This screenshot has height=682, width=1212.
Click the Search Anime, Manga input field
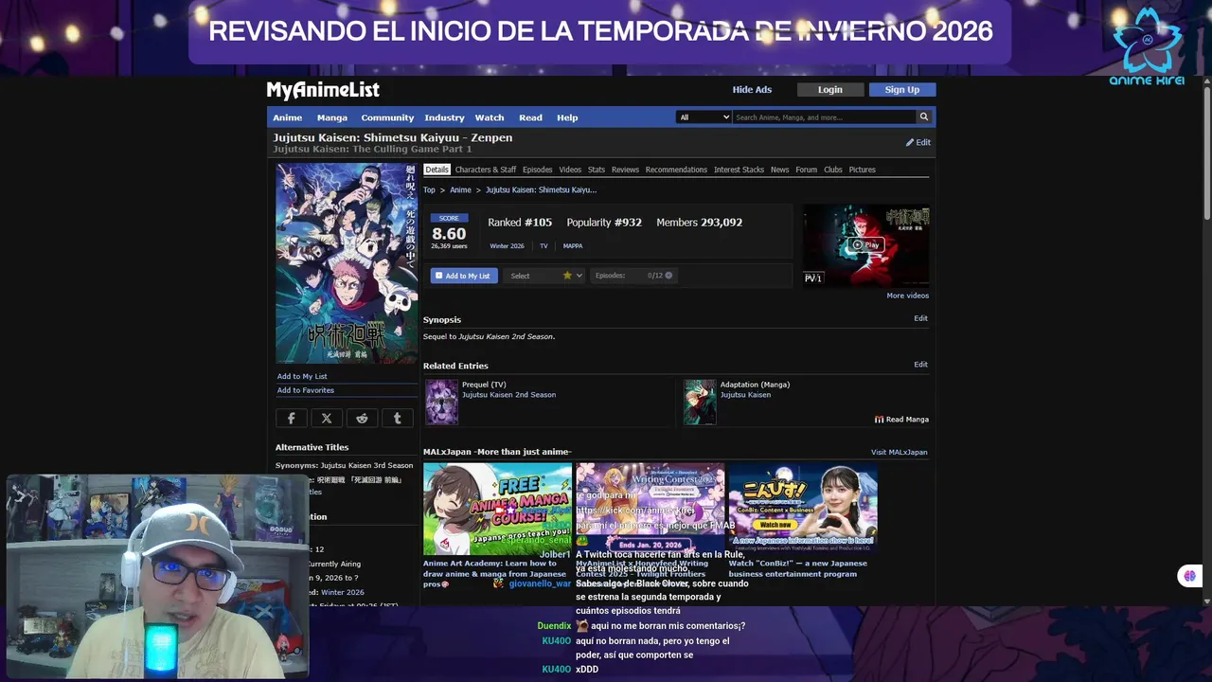click(x=824, y=117)
